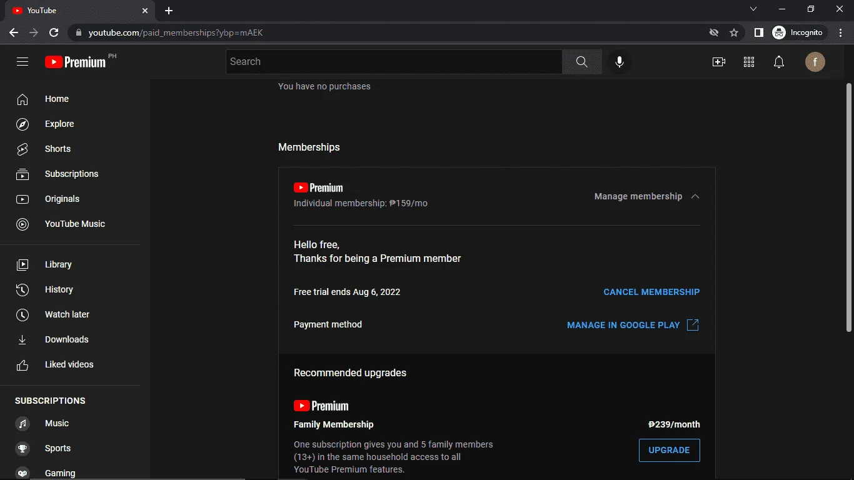Click the UPGRADE button for Family Membership
The image size is (854, 480).
click(669, 450)
